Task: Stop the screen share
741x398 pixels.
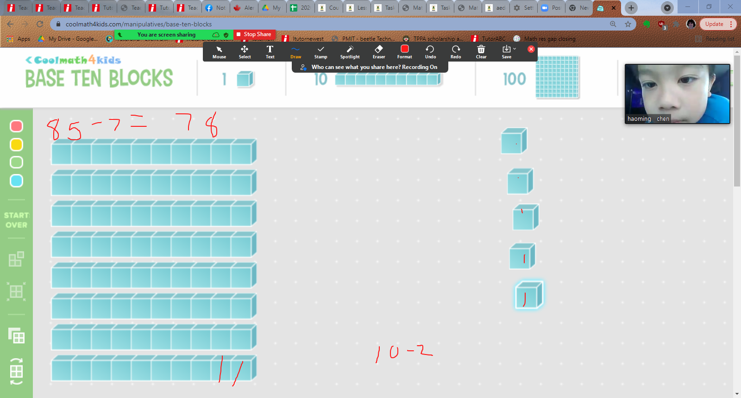Action: pyautogui.click(x=254, y=34)
